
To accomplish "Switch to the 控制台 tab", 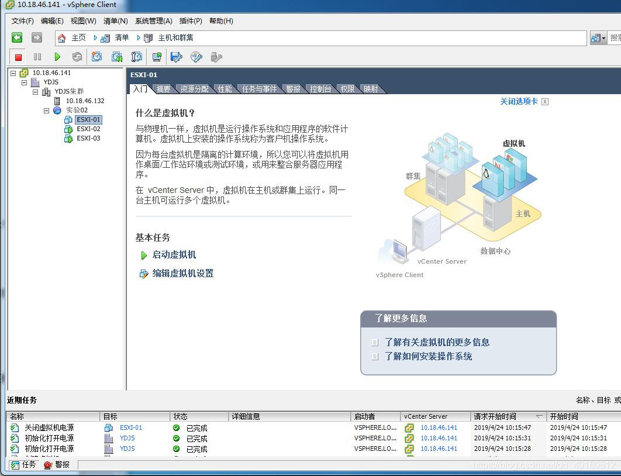I will click(320, 89).
